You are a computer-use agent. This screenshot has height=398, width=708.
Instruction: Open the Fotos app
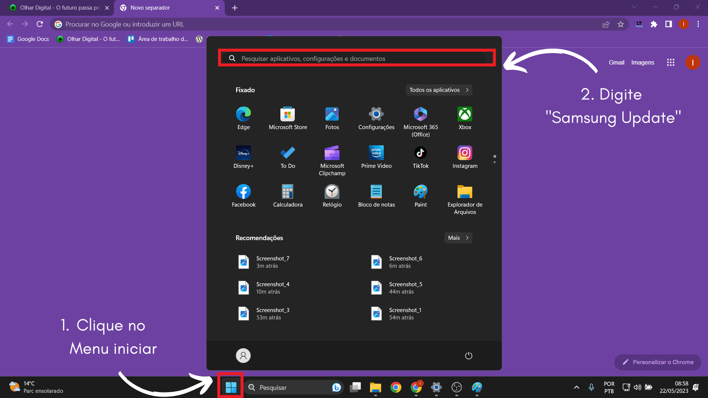[332, 118]
